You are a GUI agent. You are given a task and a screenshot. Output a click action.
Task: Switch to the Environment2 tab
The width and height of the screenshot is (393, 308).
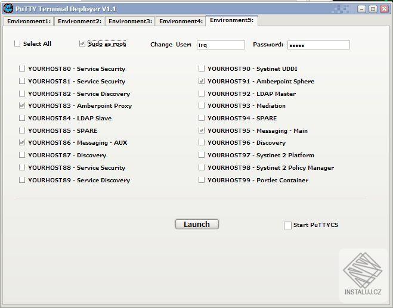pos(79,21)
